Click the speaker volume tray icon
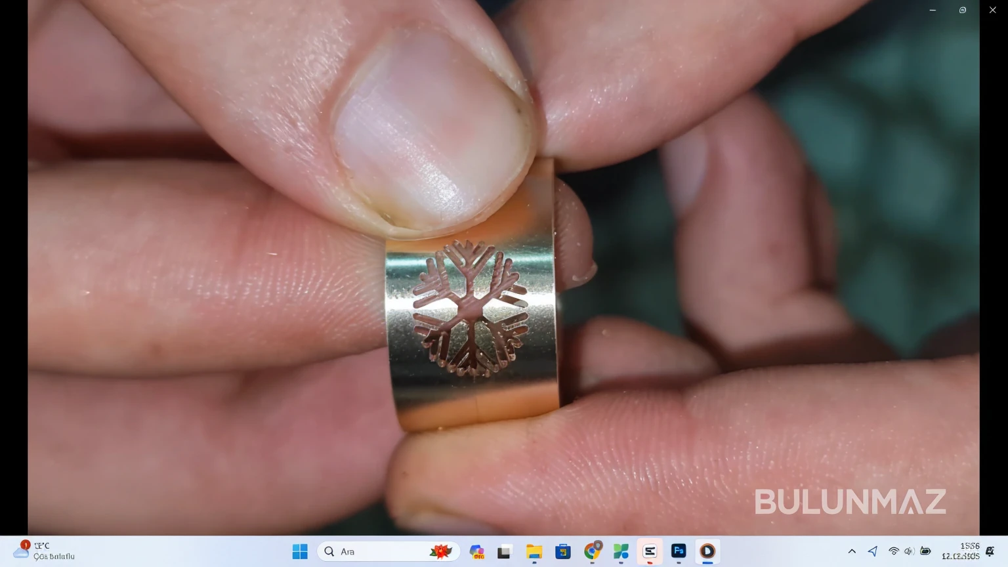This screenshot has height=567, width=1008. (x=909, y=551)
